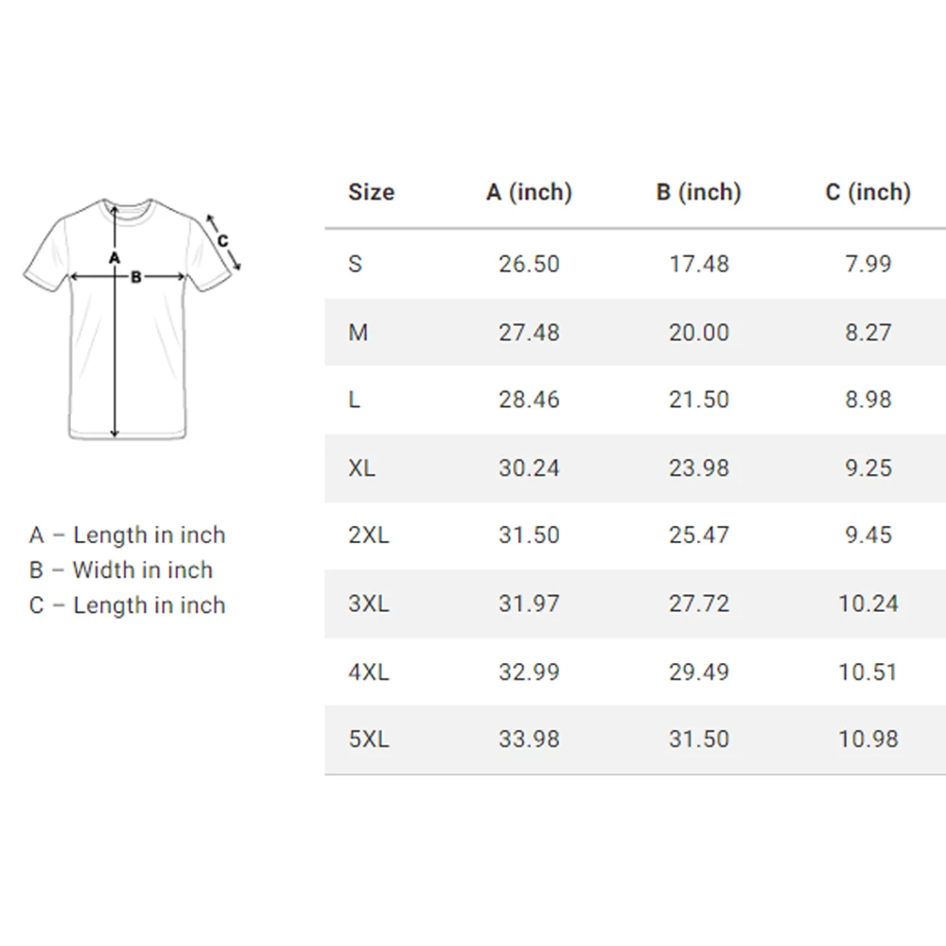
Task: Click the 7.99 sleeve value for S
Action: [868, 264]
